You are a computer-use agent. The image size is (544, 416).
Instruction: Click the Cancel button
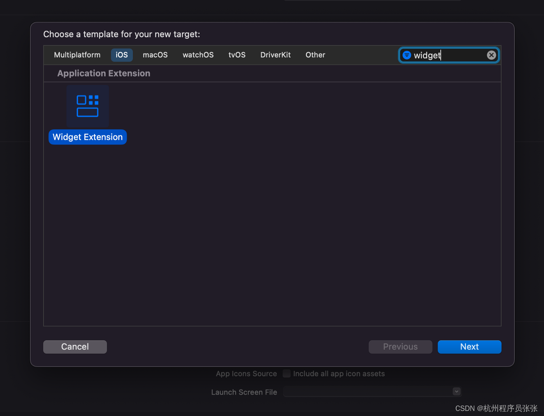tap(75, 346)
